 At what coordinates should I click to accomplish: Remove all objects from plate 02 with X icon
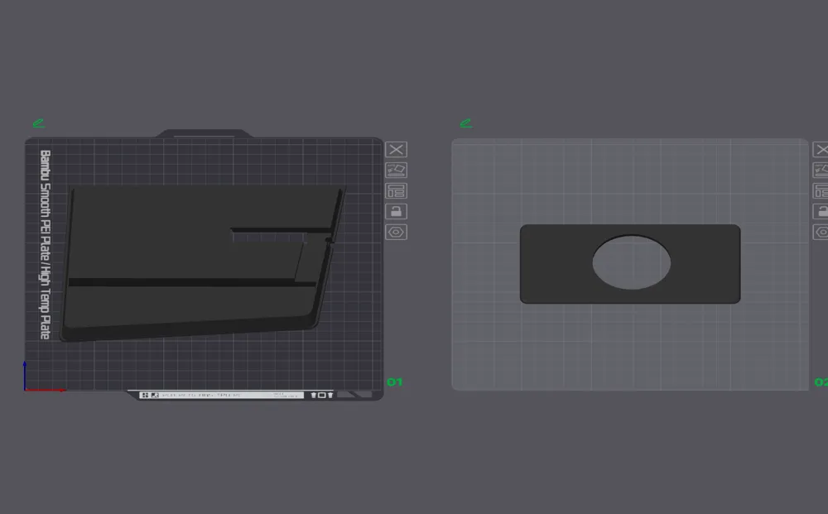coord(821,150)
